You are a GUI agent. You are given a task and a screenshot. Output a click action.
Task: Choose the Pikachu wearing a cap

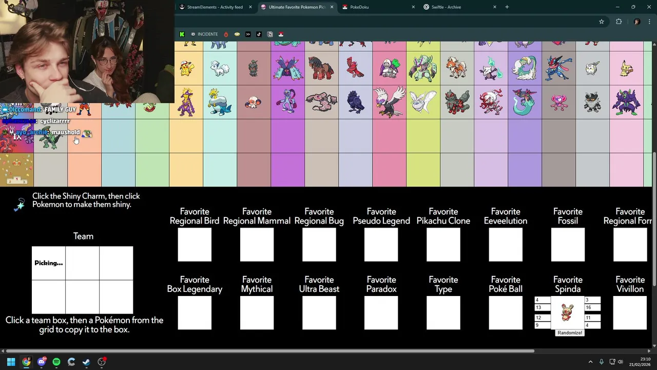coord(186,68)
